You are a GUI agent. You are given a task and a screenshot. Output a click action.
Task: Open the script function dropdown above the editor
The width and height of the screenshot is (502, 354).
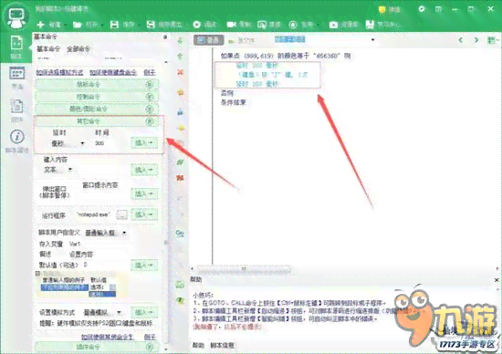325,40
